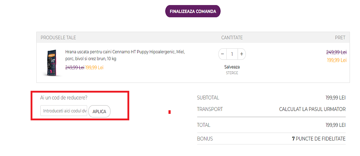Open the Cennamo dog food product thumbnail

coord(50,62)
